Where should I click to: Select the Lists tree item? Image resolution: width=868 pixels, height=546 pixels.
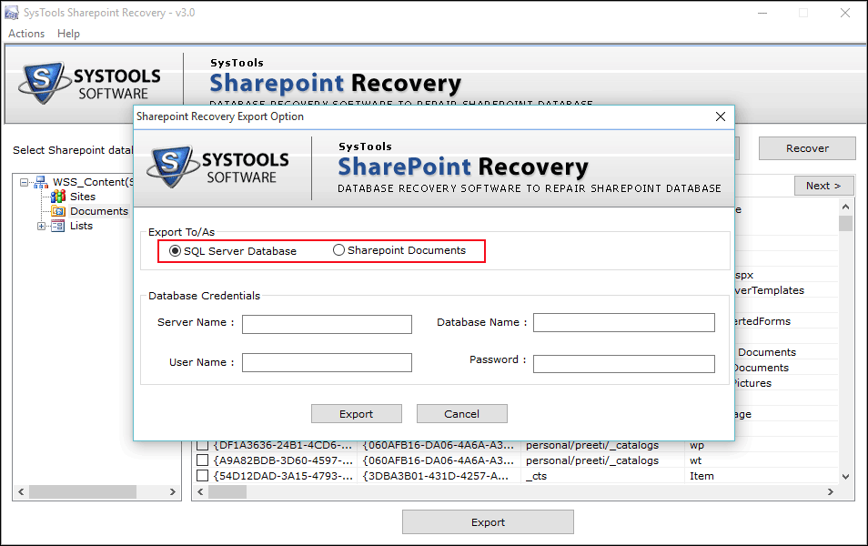[x=81, y=226]
